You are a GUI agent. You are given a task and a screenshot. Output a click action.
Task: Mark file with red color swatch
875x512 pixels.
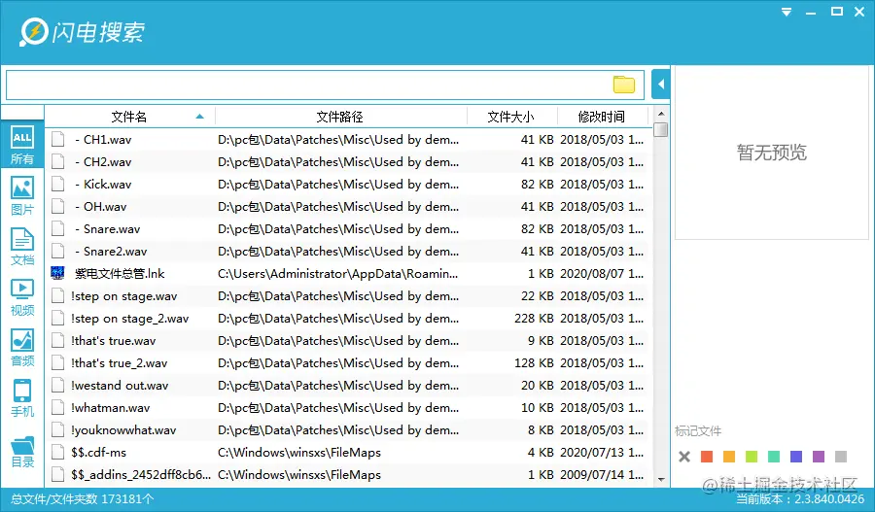click(x=707, y=457)
